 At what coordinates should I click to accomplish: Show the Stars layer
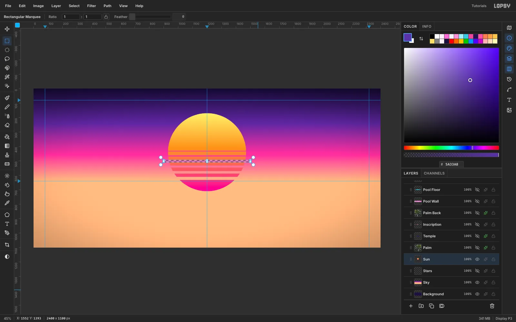click(477, 271)
